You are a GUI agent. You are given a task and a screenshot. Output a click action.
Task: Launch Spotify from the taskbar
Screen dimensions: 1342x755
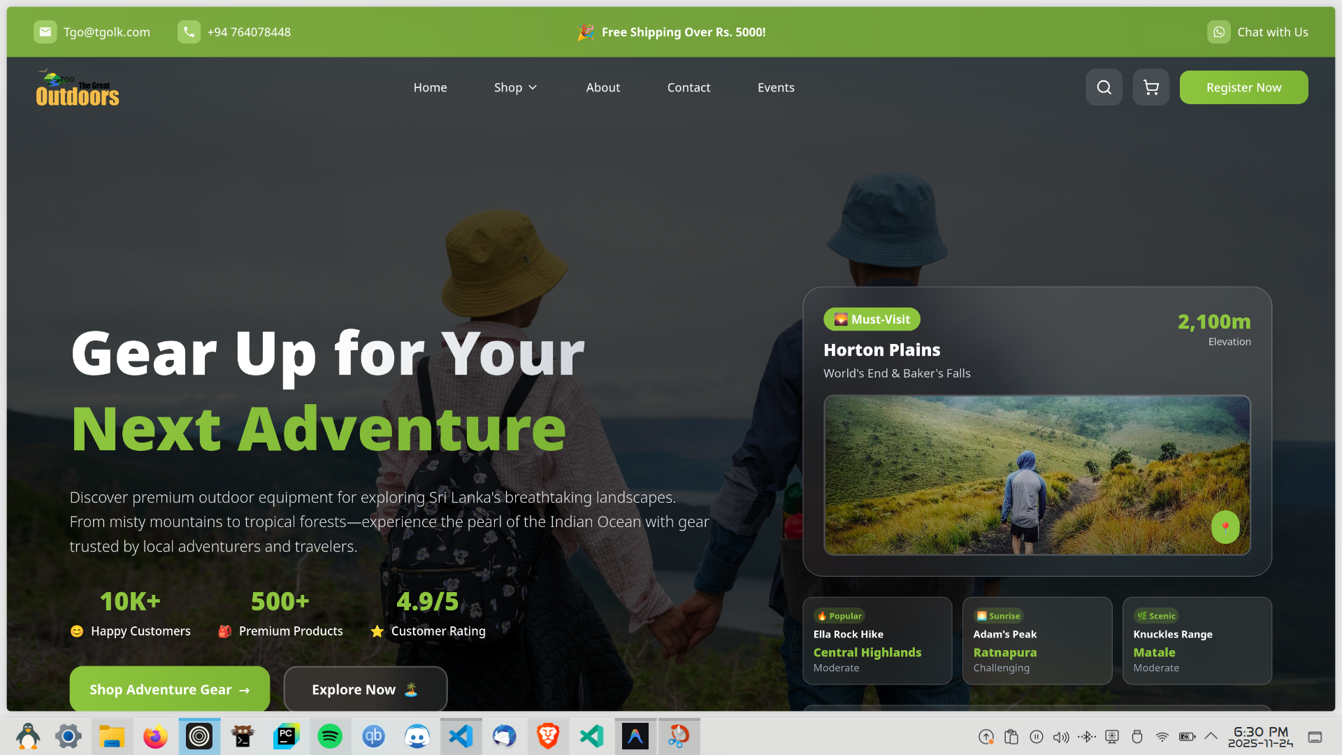click(330, 736)
